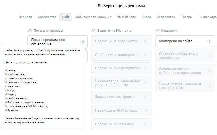217x135 pixels.
Task: Select the Товары tab
Action: point(187,17)
